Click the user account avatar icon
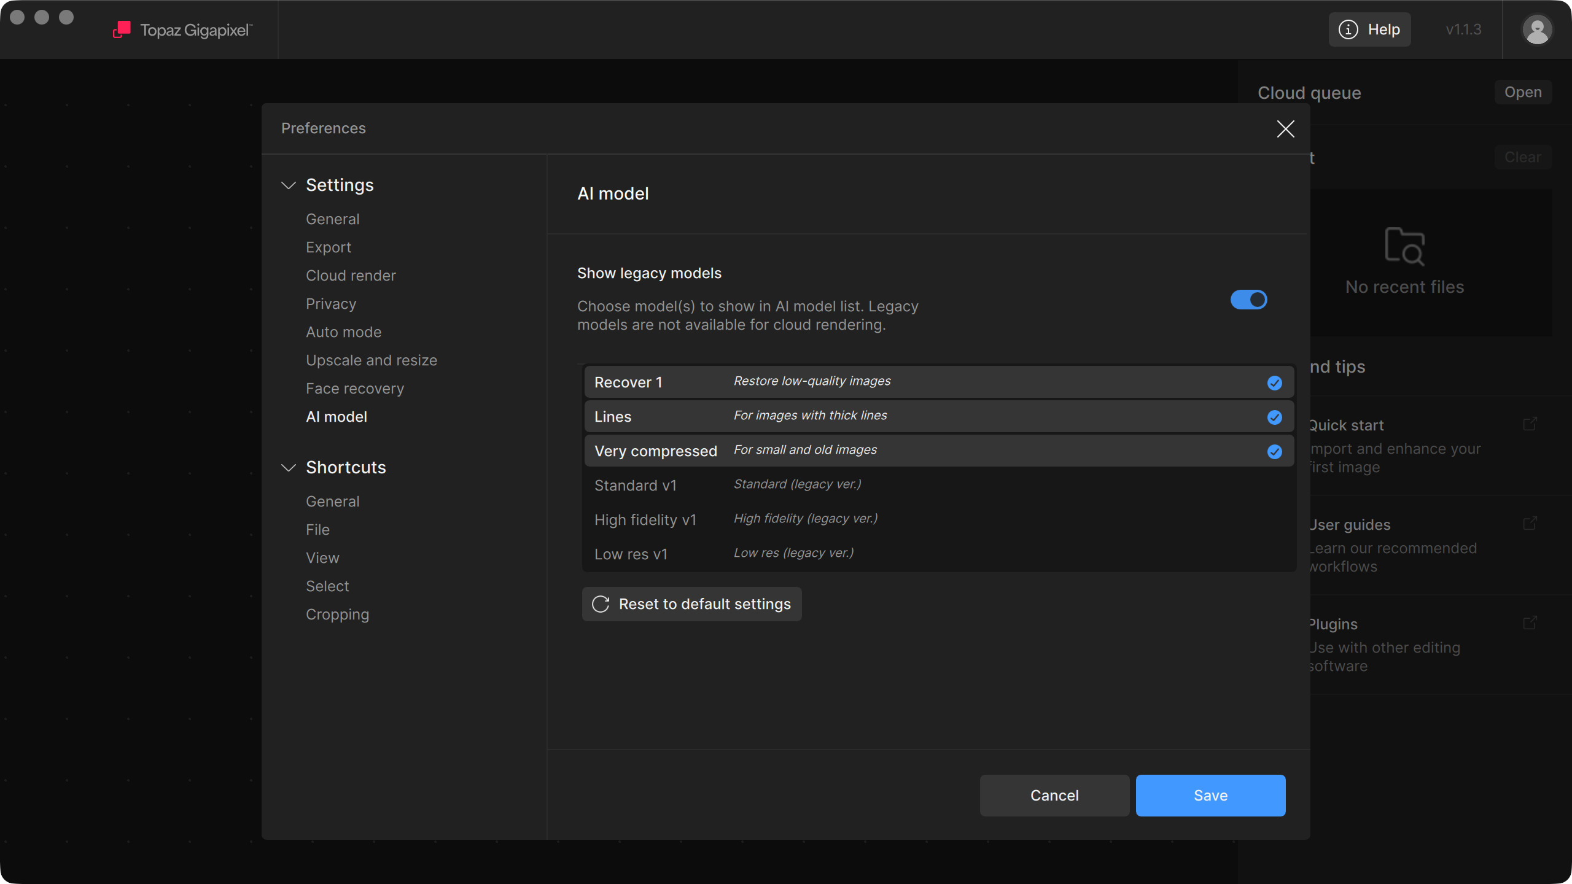The image size is (1572, 884). coord(1537,29)
